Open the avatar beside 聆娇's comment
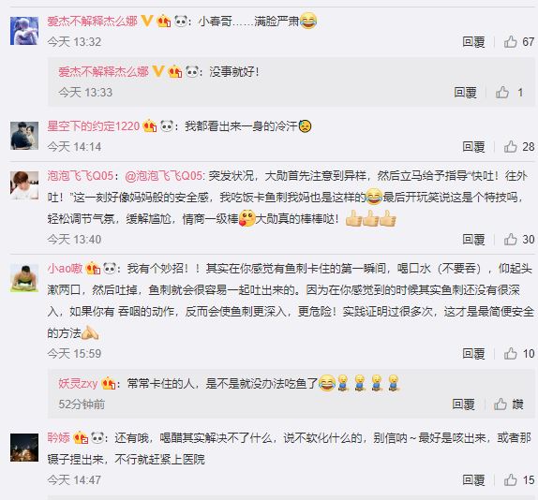 24,448
